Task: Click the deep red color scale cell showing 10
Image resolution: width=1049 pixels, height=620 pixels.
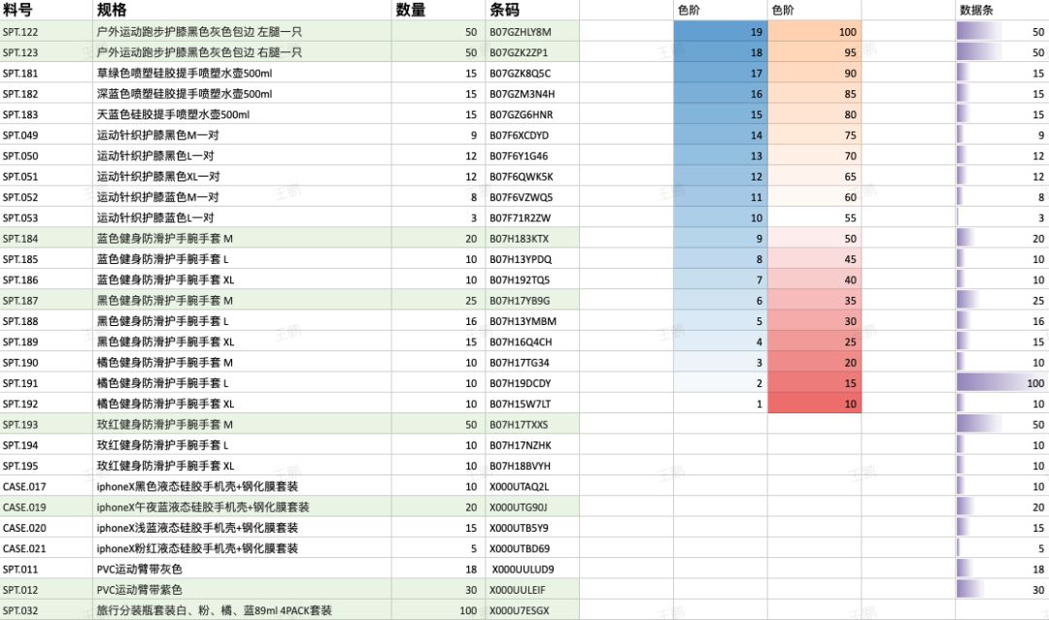Action: (814, 404)
